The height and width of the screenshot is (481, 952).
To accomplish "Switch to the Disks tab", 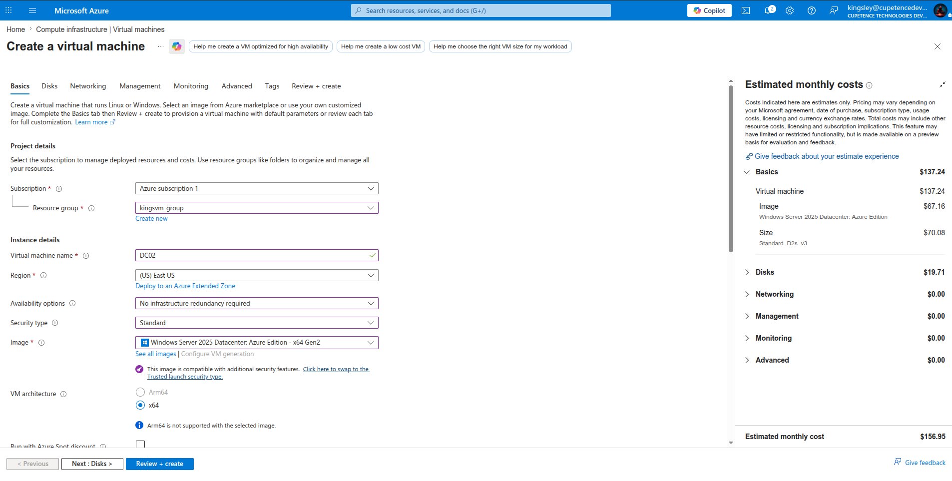I will [x=49, y=86].
